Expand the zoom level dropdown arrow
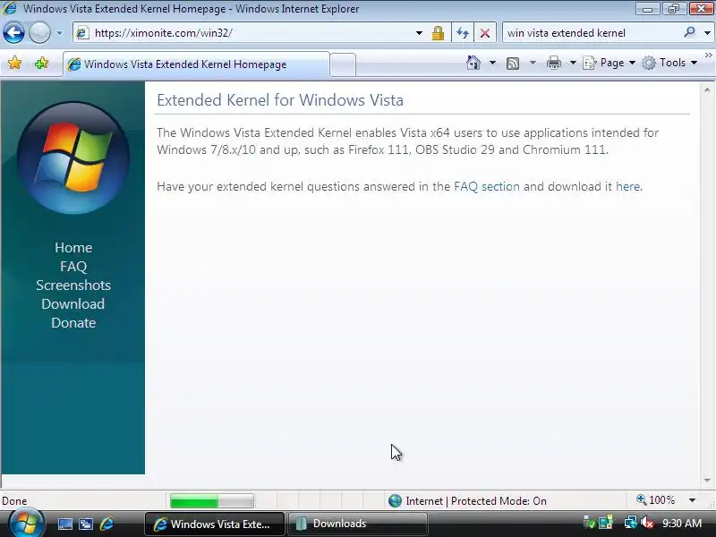The height and width of the screenshot is (537, 716). tap(692, 500)
